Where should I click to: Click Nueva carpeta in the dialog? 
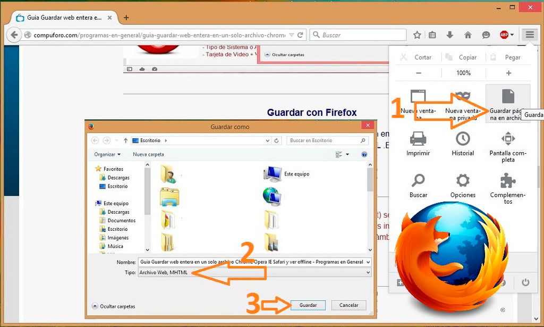coord(148,155)
